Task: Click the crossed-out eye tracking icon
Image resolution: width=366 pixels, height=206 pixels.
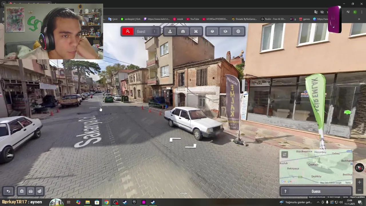Action: coord(322,12)
